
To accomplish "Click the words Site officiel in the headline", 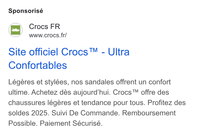I will [x=33, y=52].
